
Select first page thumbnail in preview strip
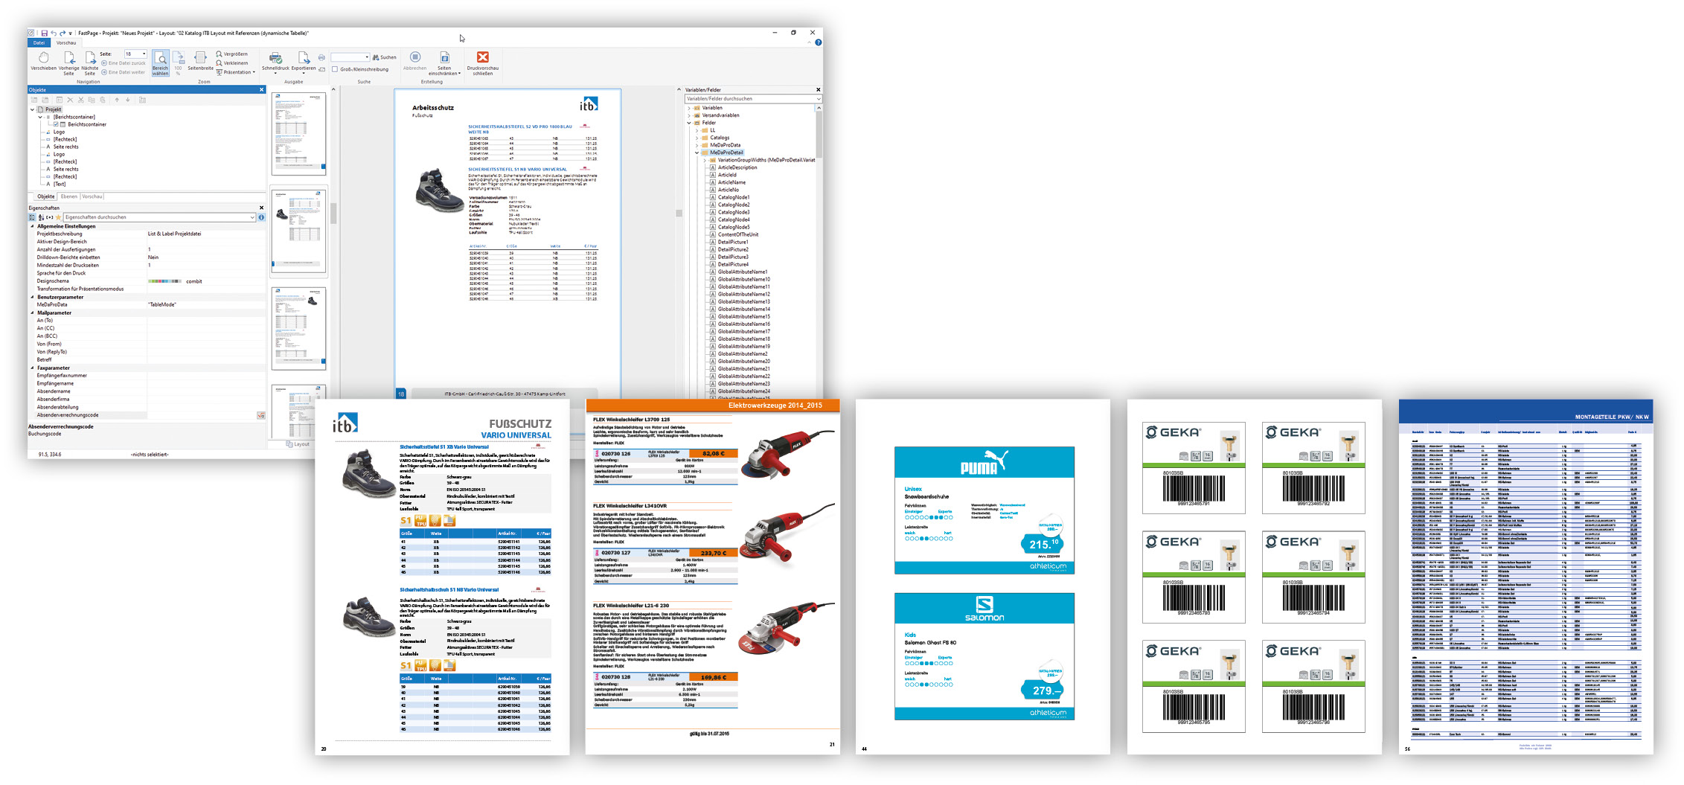point(299,134)
